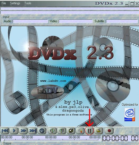This screenshot has width=139, height=145.
Task: Click the Subtitle input field
Action: click(122, 21)
